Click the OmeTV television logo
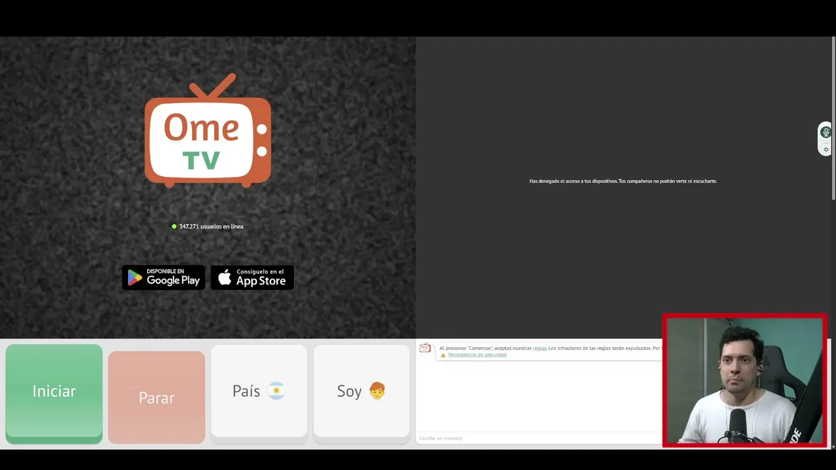The height and width of the screenshot is (470, 836). [x=208, y=131]
